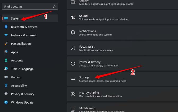The image size is (178, 112).
Task: Click the System monitor icon
Action: [6, 18]
